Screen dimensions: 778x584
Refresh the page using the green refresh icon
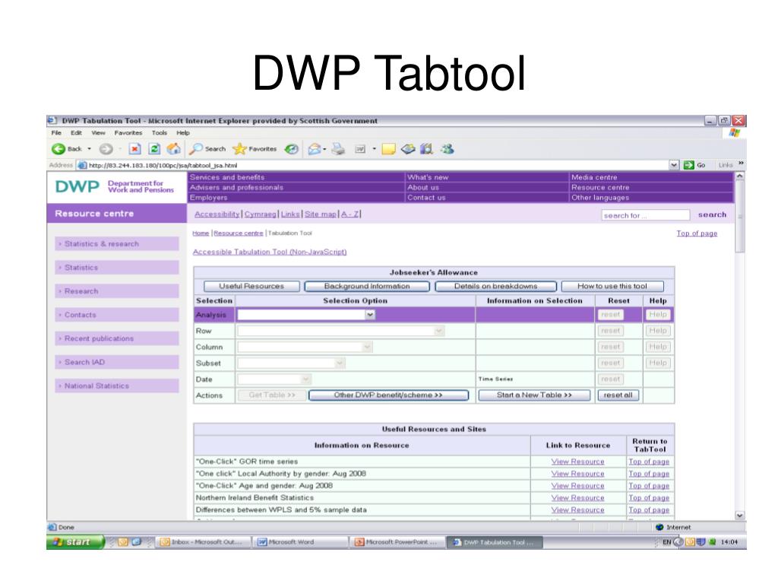pyautogui.click(x=154, y=149)
